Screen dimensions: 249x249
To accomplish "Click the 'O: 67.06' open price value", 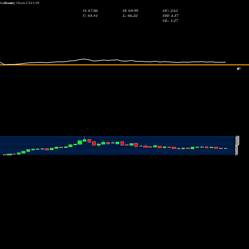I will pyautogui.click(x=90, y=11).
